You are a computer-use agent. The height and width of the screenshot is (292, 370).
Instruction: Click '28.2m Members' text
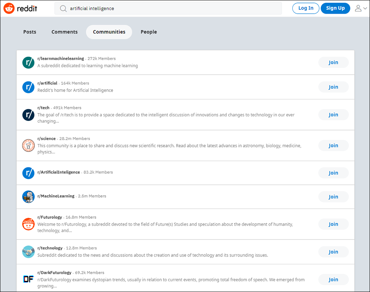pyautogui.click(x=75, y=139)
